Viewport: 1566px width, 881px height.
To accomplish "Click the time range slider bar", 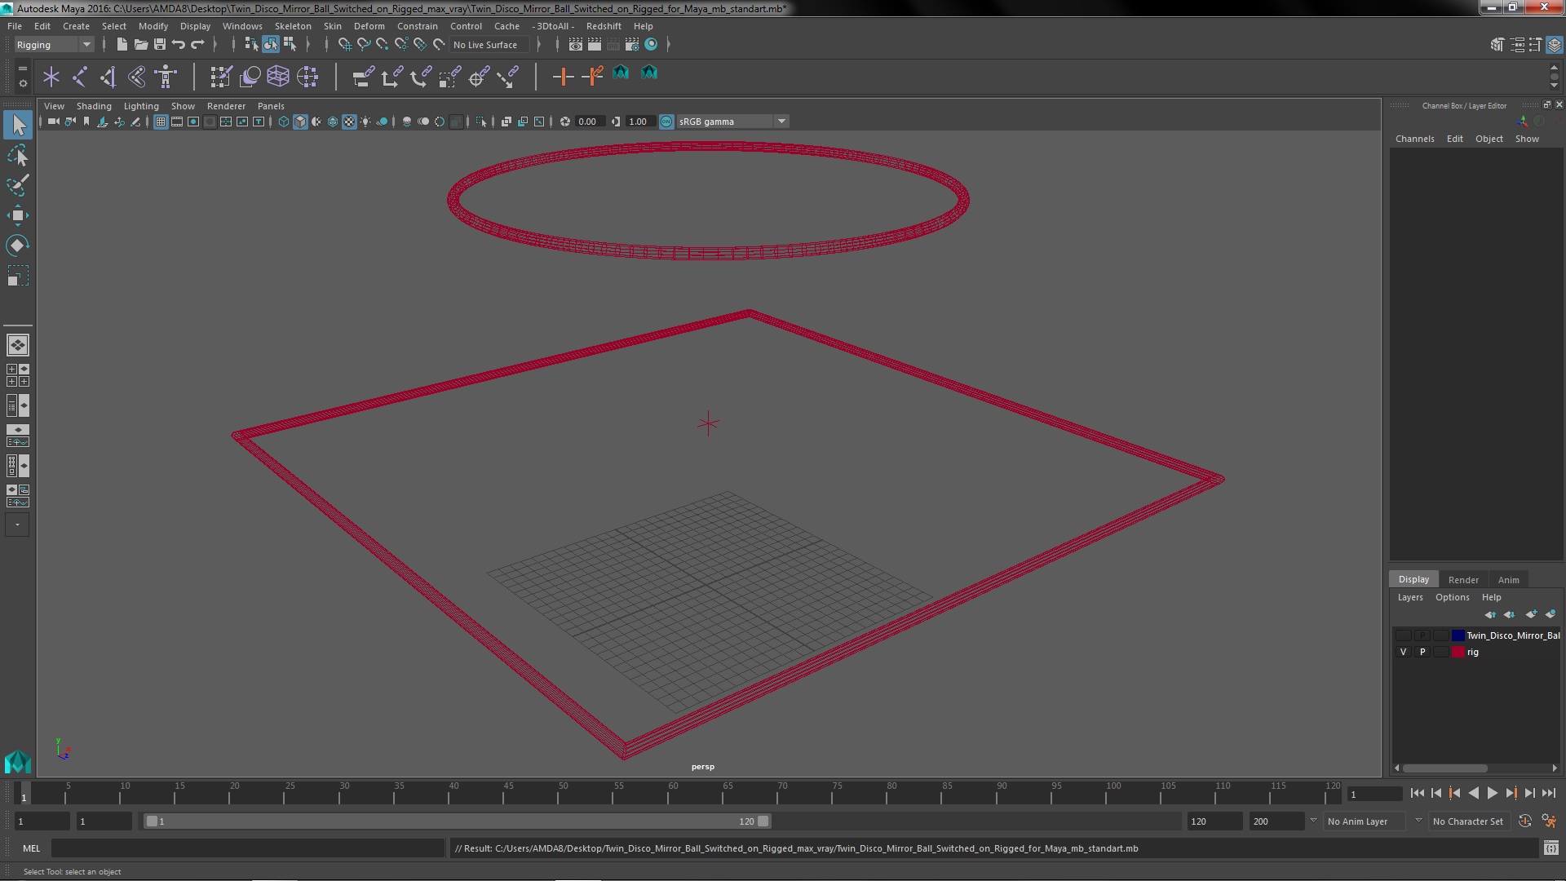I will (457, 821).
